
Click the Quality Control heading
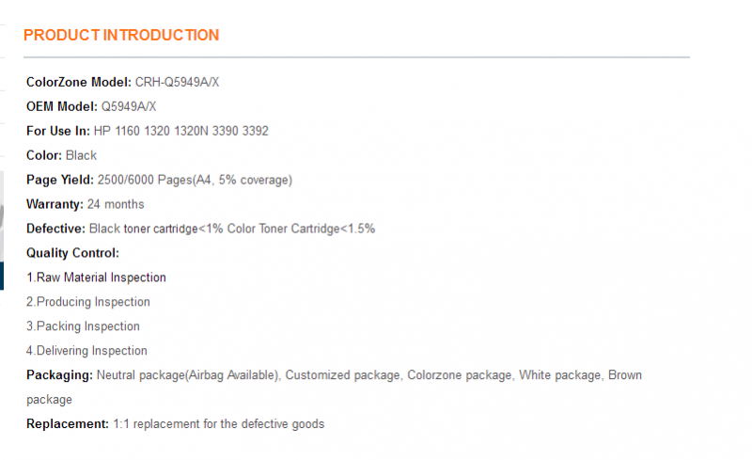point(73,253)
